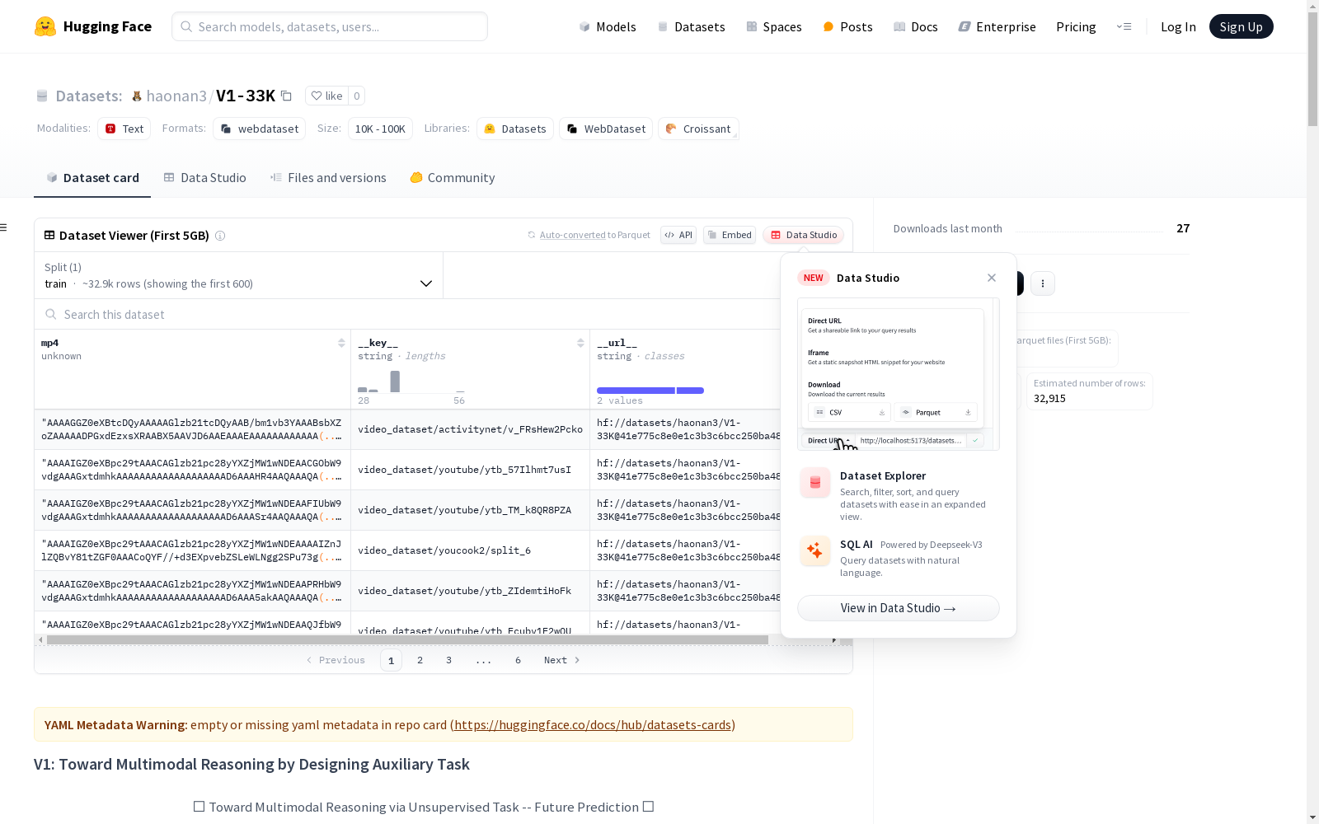Go to page 2 of dataset rows
The width and height of the screenshot is (1319, 824).
click(420, 660)
